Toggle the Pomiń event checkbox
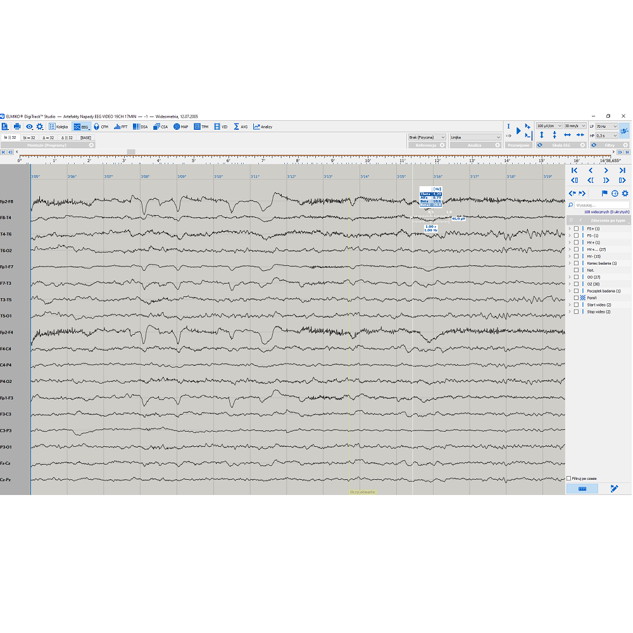Screen dimensions: 633x633 [576, 298]
